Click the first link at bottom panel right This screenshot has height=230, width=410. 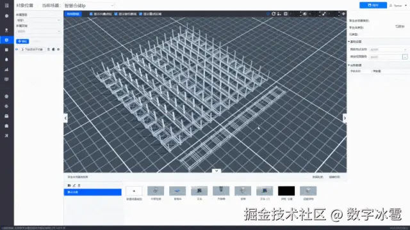click(x=318, y=177)
